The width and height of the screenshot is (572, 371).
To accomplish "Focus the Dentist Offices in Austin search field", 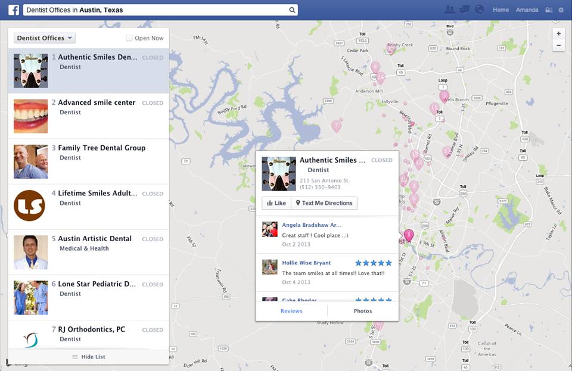I will pyautogui.click(x=156, y=10).
